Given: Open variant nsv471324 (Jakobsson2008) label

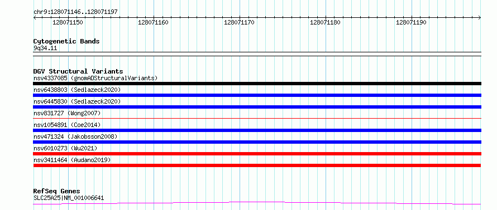Looking at the screenshot, I should (75, 136).
